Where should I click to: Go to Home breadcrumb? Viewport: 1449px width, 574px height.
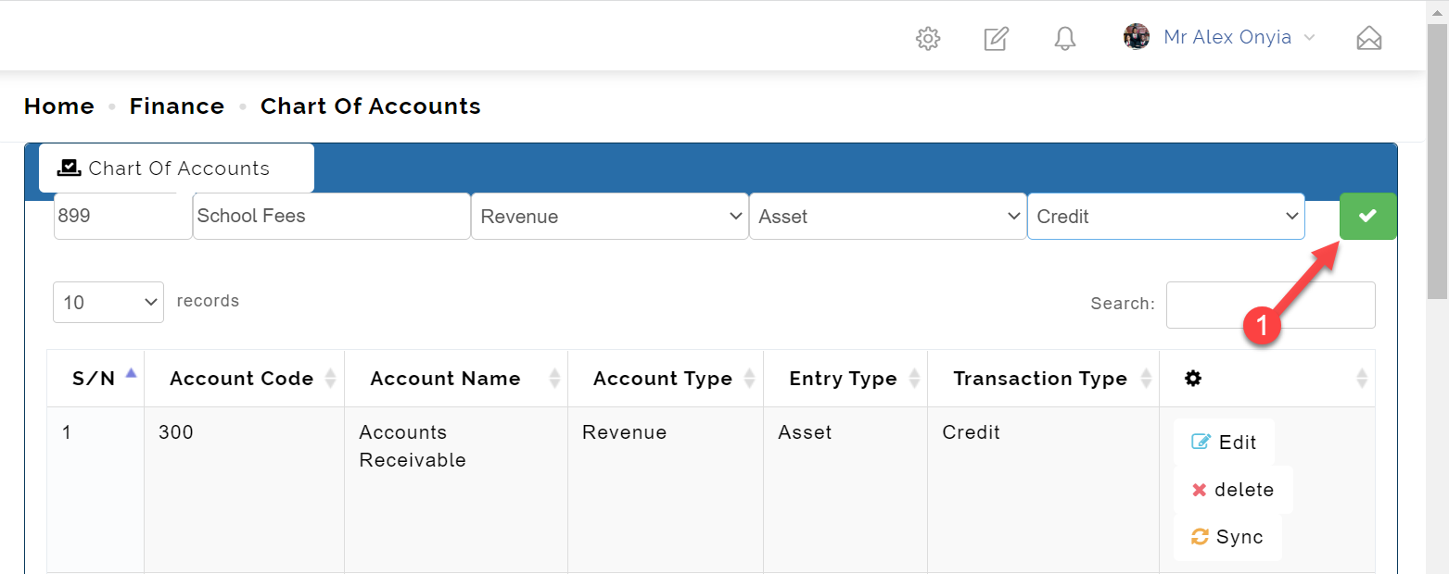tap(59, 106)
